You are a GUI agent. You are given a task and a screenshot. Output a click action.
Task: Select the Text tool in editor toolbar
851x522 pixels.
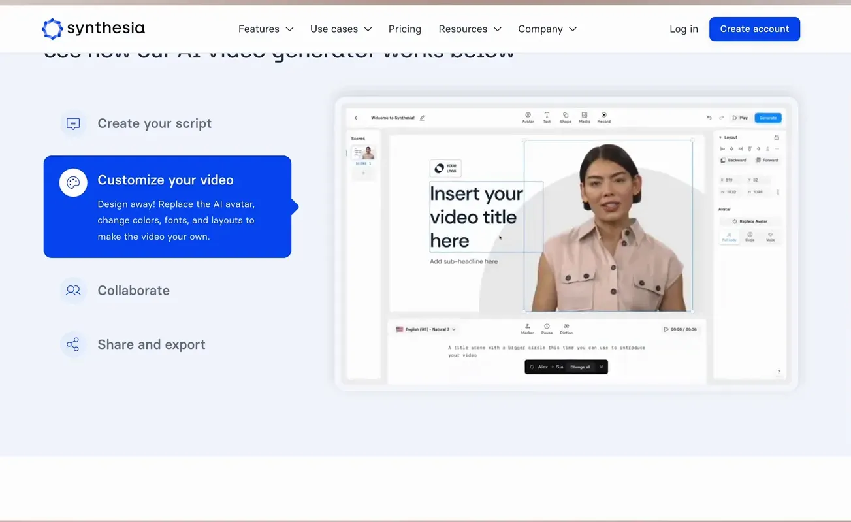tap(547, 117)
